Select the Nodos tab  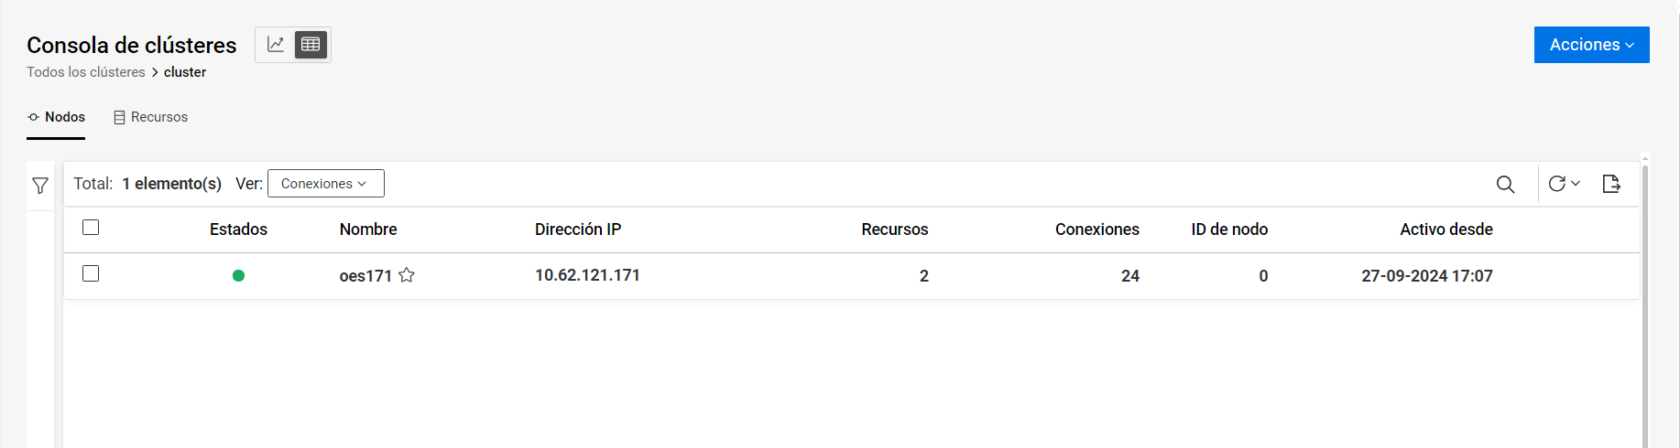click(x=57, y=117)
